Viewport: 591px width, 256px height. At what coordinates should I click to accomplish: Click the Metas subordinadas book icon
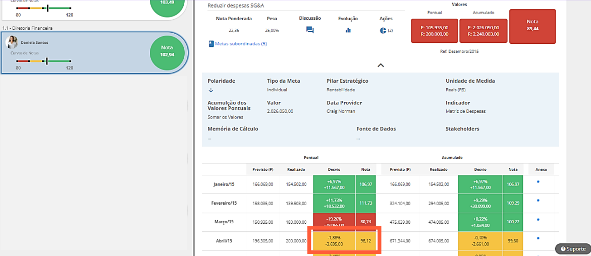211,44
